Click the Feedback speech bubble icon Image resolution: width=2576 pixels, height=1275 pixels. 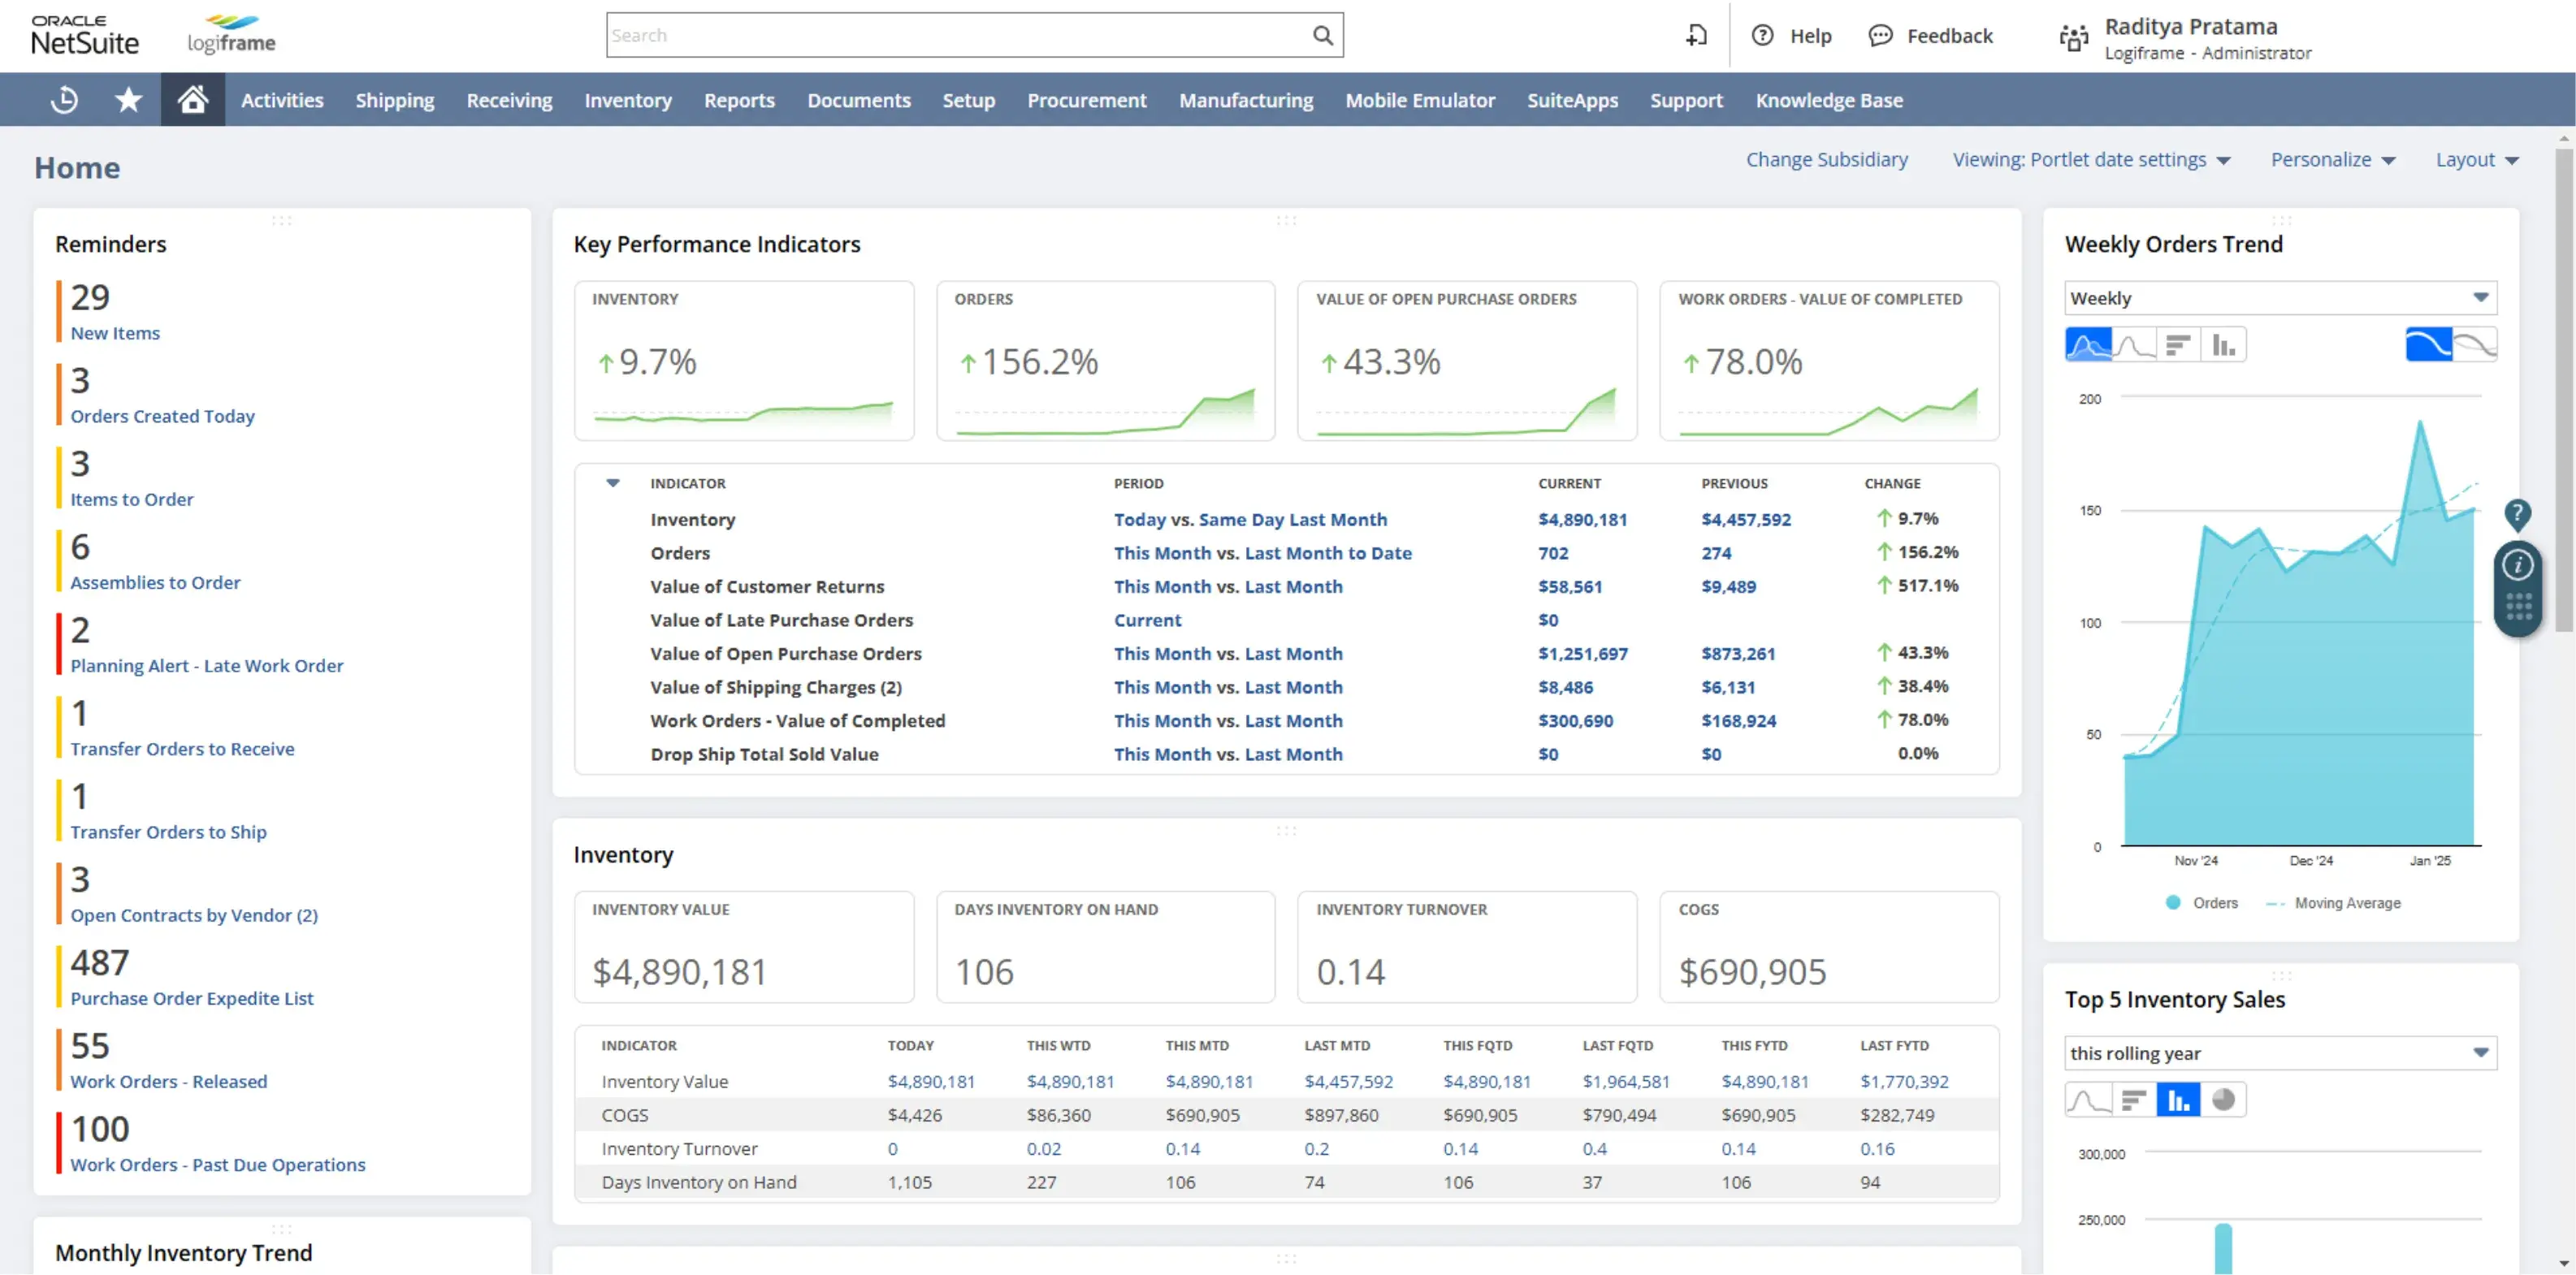(1881, 35)
